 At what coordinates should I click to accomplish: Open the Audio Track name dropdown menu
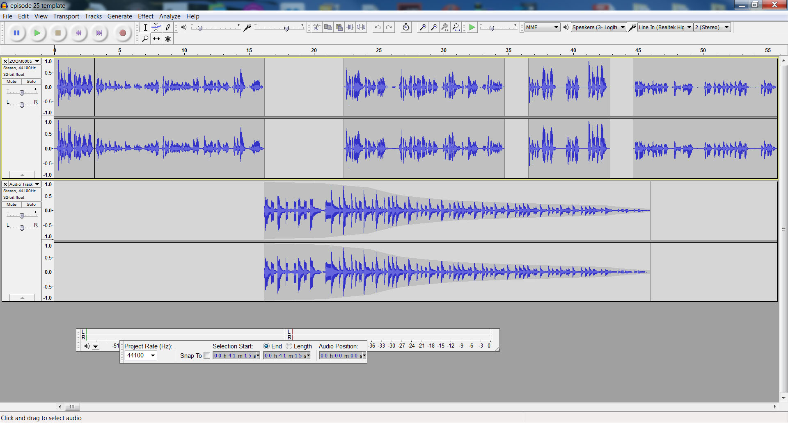(25, 184)
